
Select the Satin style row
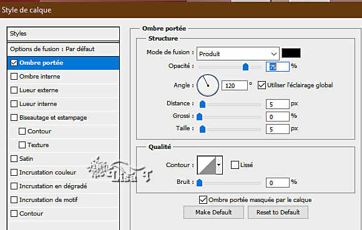click(63, 158)
